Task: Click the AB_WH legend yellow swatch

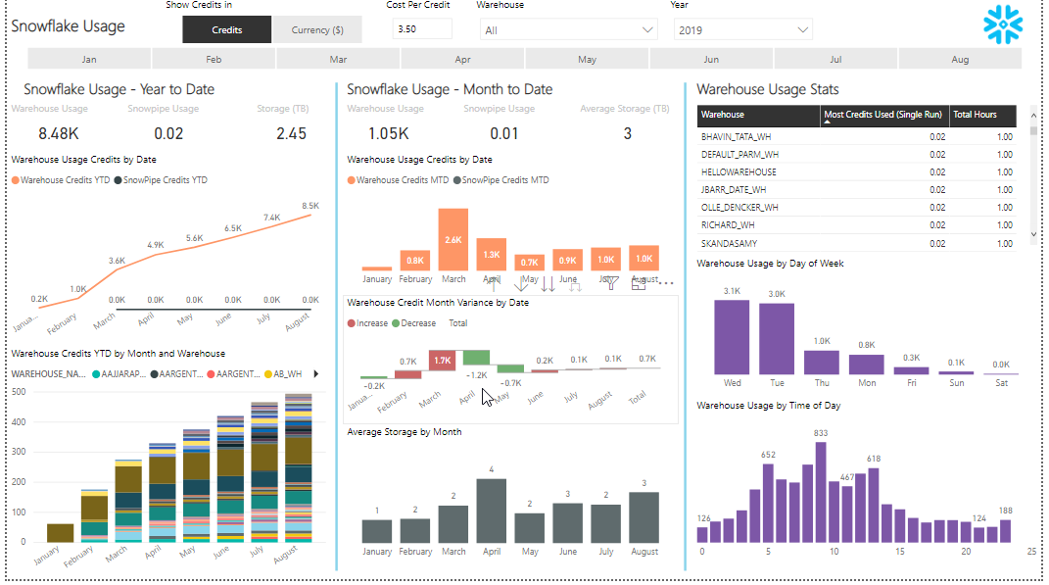Action: [268, 374]
